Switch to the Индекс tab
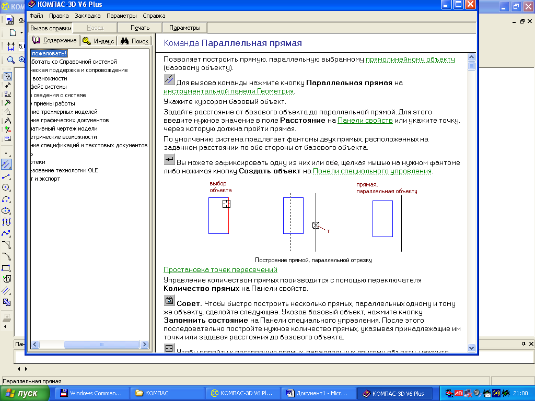 (99, 41)
